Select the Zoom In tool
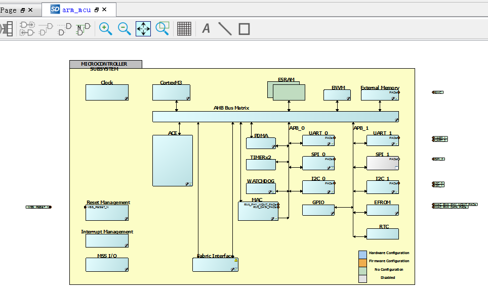This screenshot has width=488, height=294. point(106,28)
